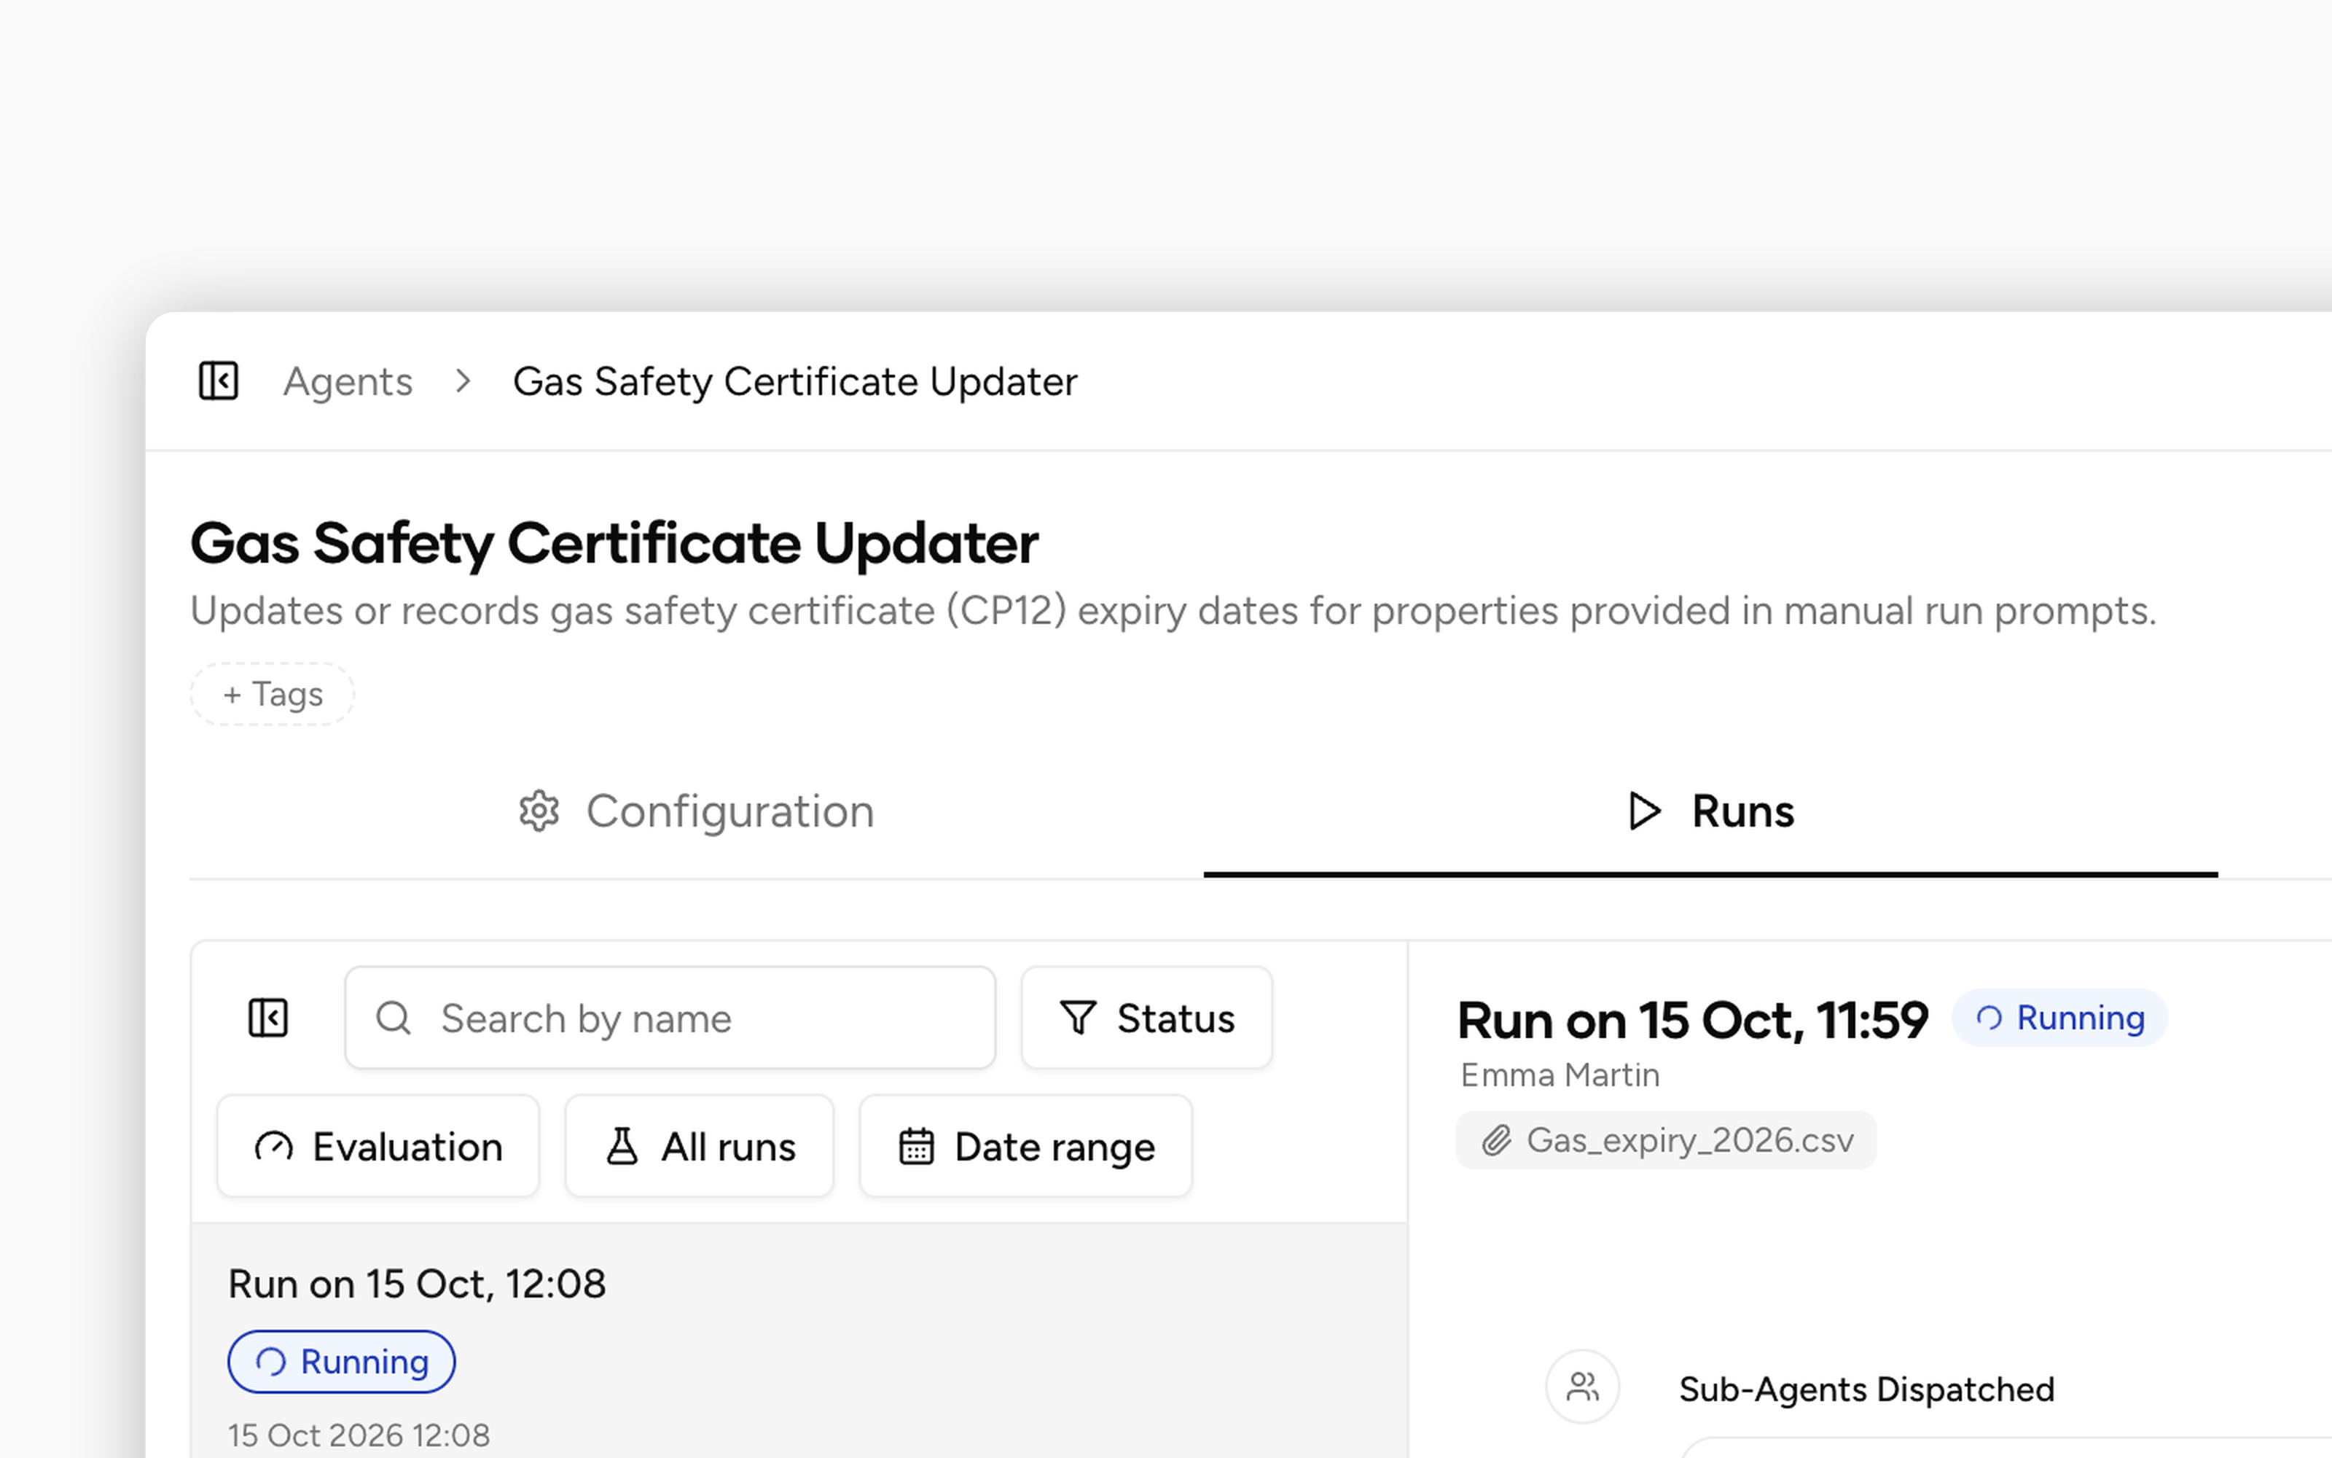
Task: Open the Date range picker
Action: (1025, 1147)
